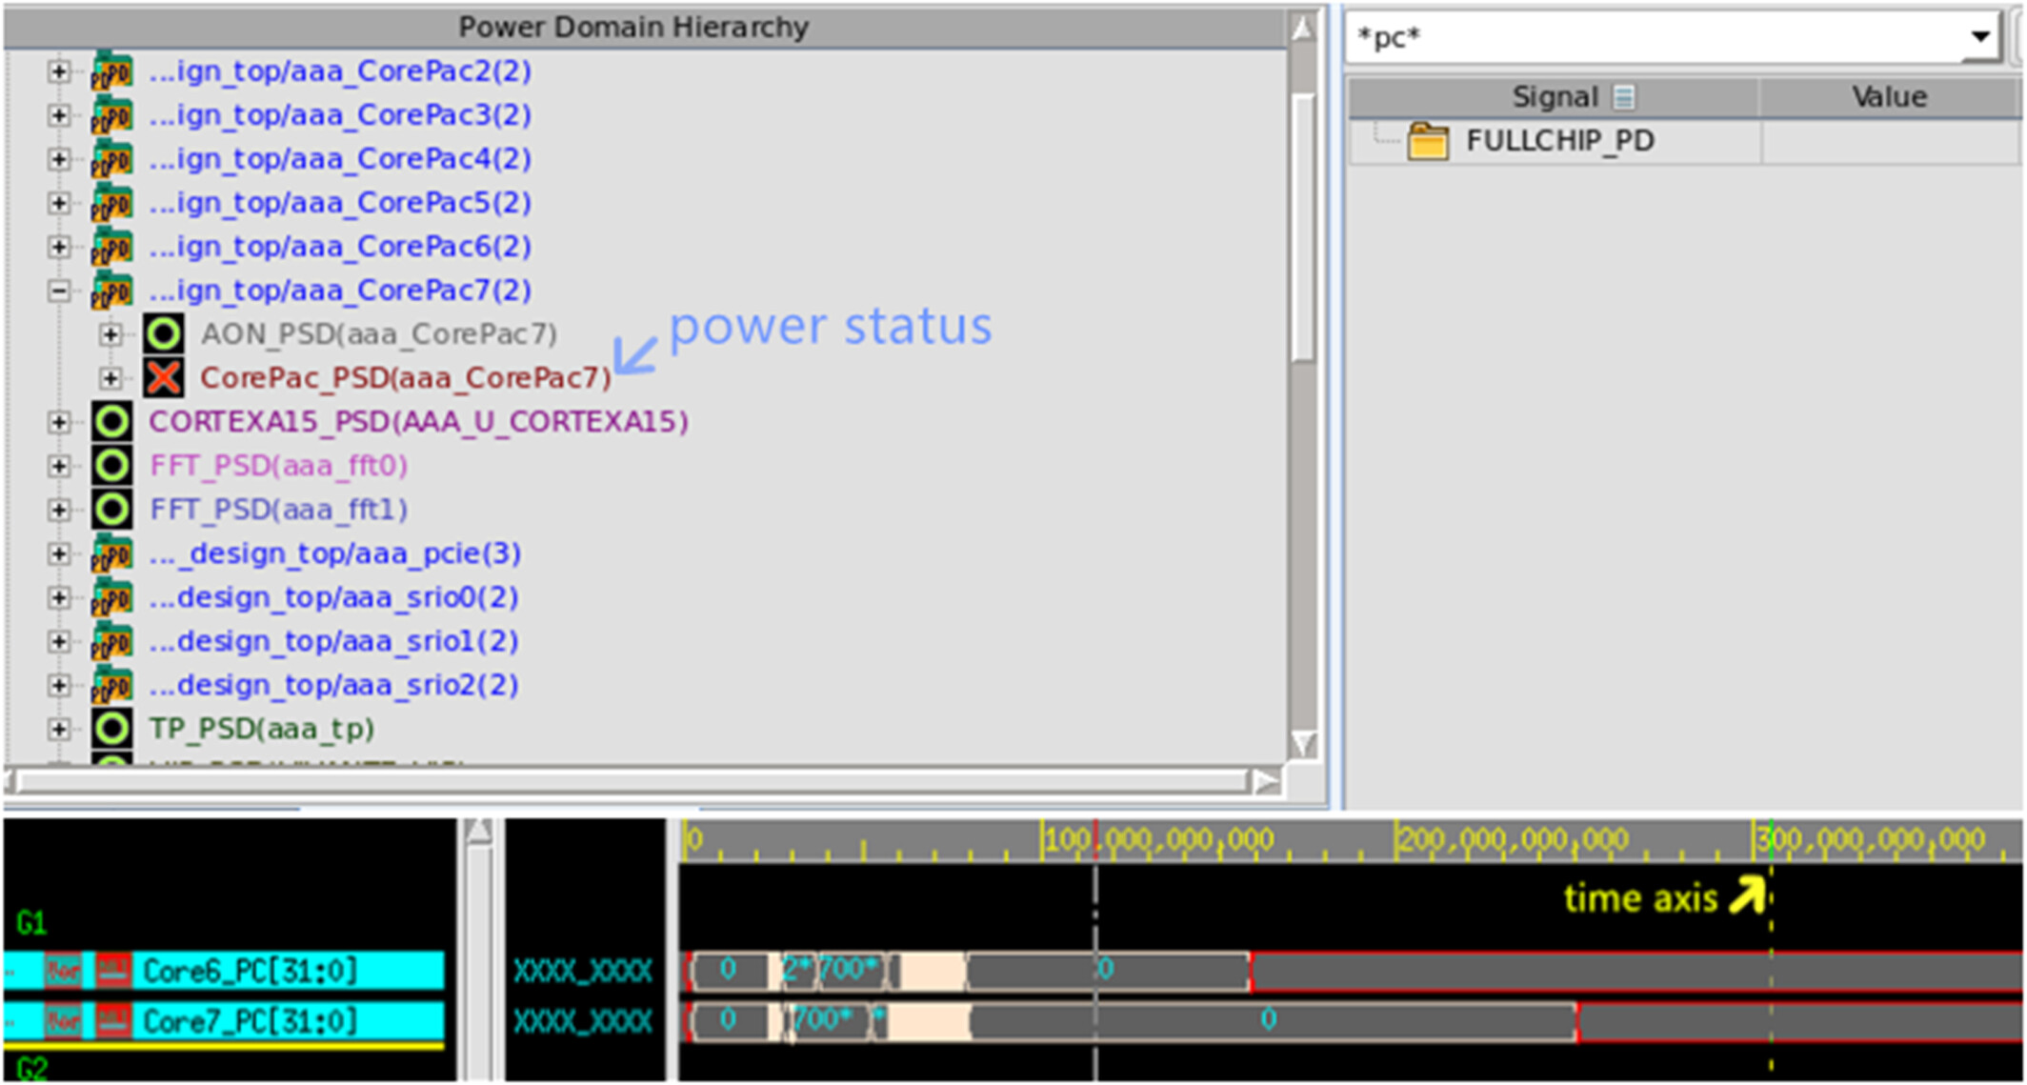Expand the aaa_CorePac2(2) tree node
This screenshot has height=1085, width=2027.
coord(59,72)
